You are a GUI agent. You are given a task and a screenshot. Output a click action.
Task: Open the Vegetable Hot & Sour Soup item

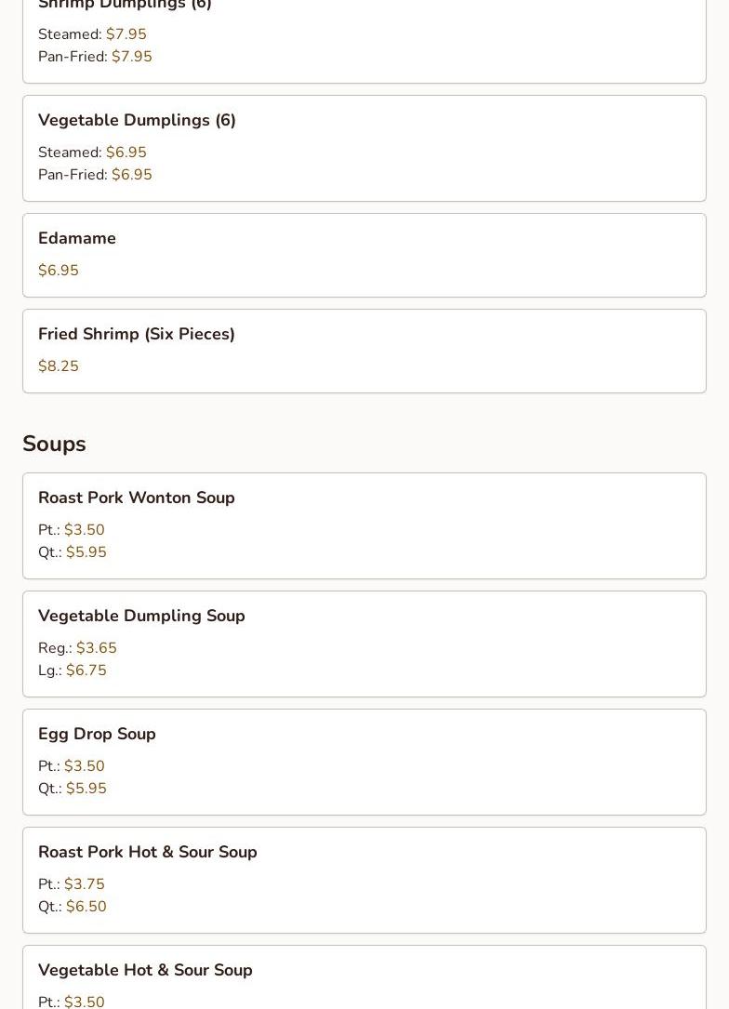click(145, 970)
